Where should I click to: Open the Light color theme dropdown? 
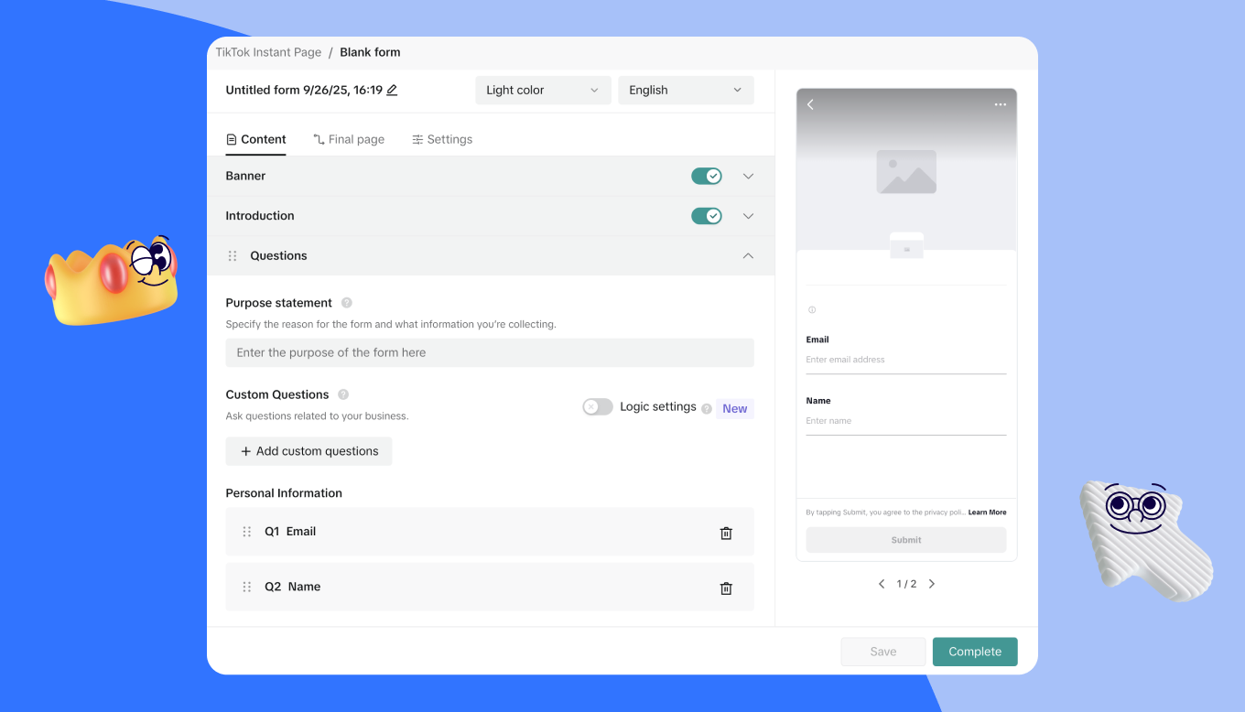(x=542, y=90)
